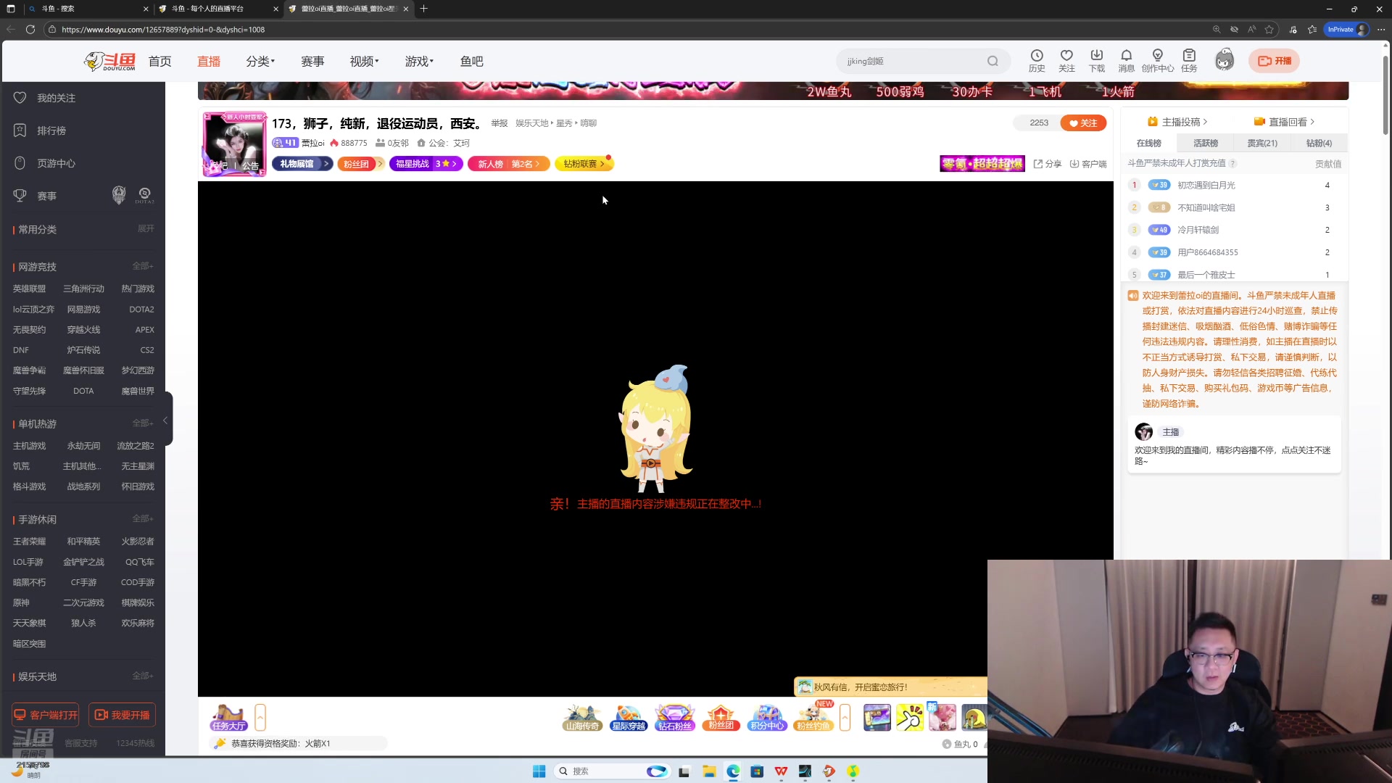The height and width of the screenshot is (783, 1392).
Task: Toggle follow with the 关注 button
Action: pyautogui.click(x=1083, y=123)
